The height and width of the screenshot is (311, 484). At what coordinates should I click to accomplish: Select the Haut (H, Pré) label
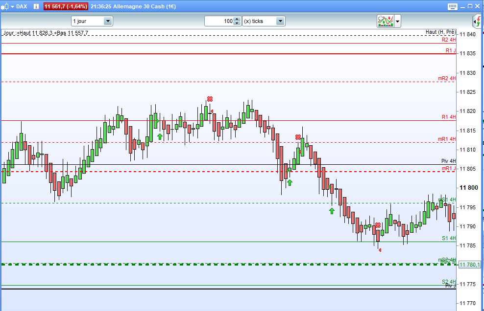[440, 32]
